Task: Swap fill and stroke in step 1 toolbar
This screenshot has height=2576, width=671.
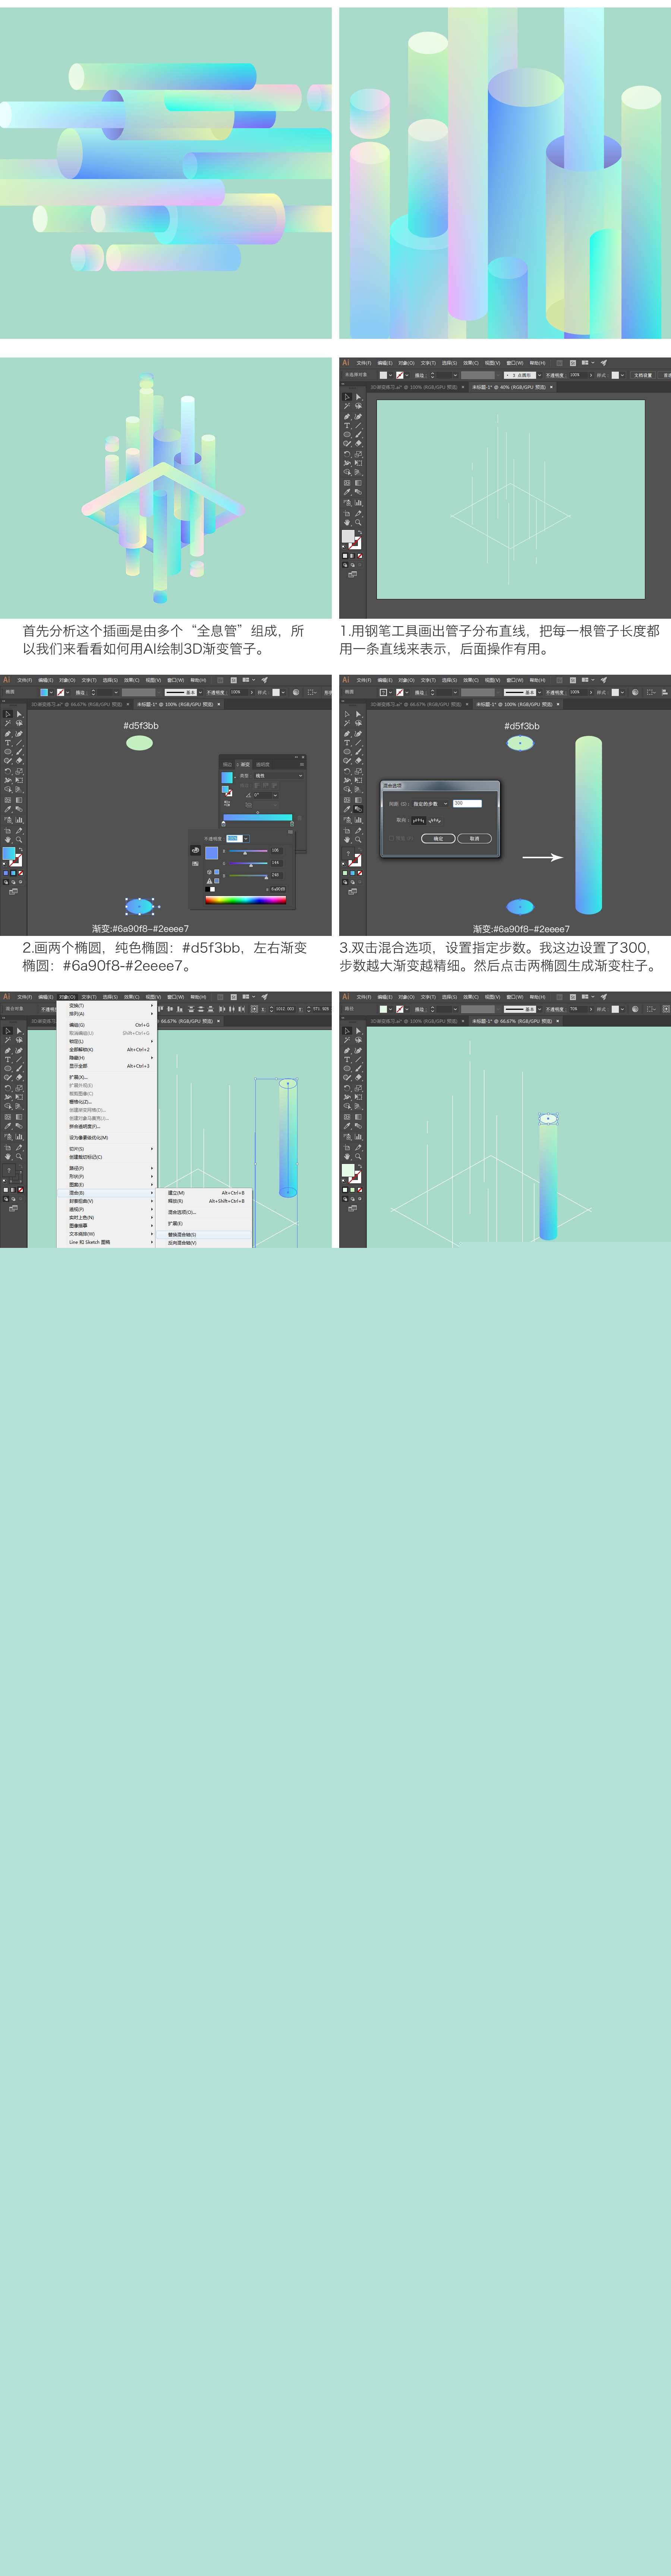Action: pyautogui.click(x=360, y=532)
